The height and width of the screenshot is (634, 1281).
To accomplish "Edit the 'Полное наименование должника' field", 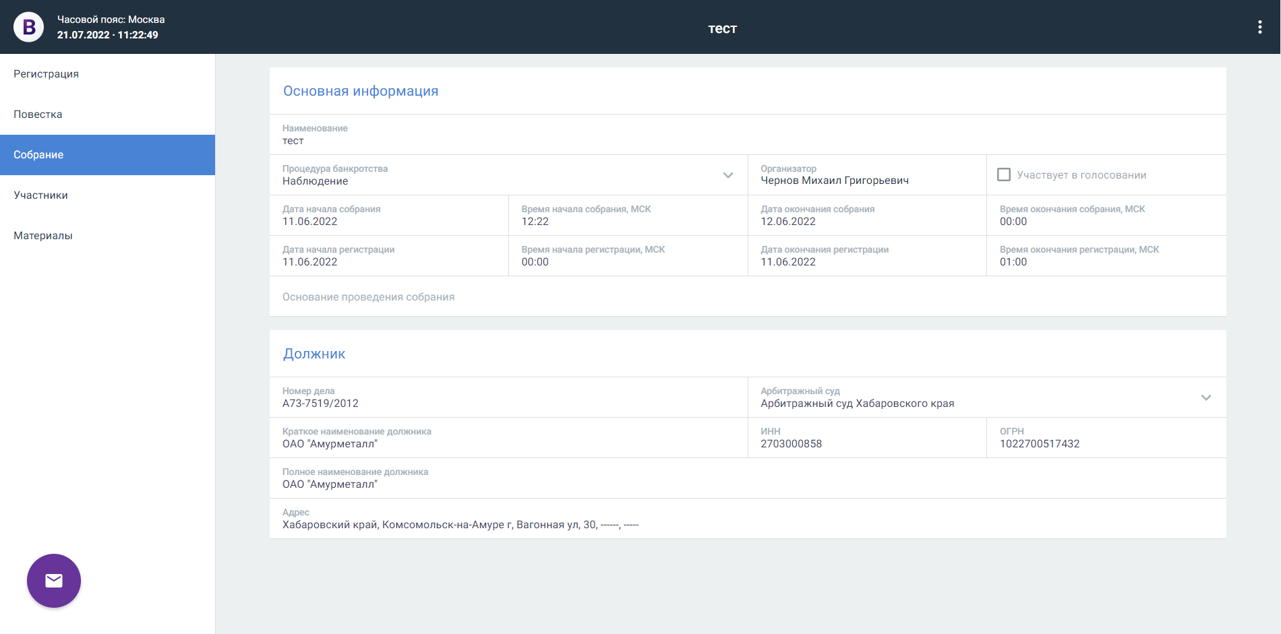I will [x=748, y=478].
